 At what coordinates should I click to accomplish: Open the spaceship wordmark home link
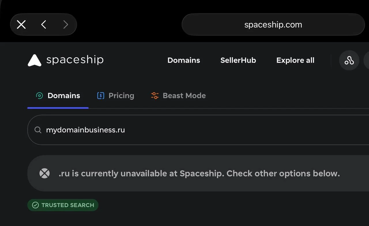tap(75, 60)
